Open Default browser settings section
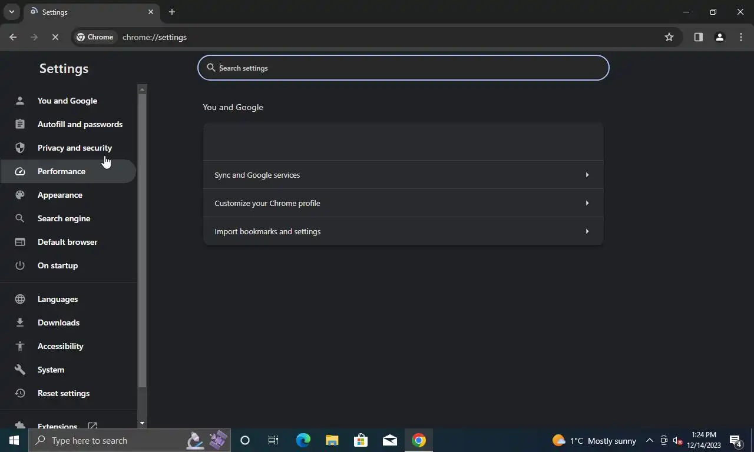754x452 pixels. 68,242
